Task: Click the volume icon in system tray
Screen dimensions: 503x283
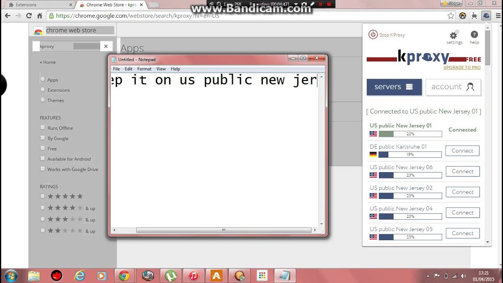Action: tap(463, 276)
